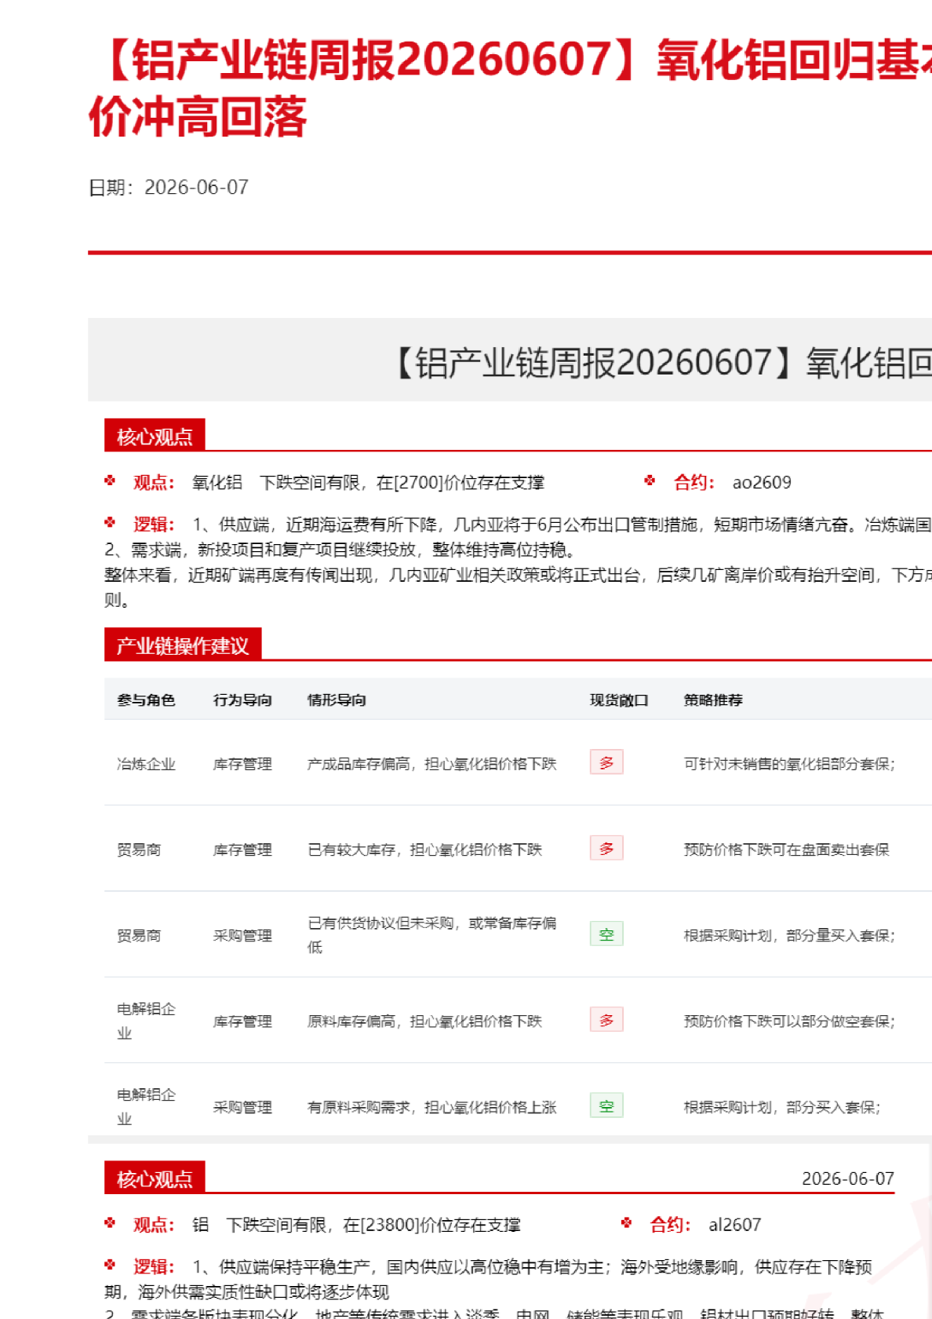The width and height of the screenshot is (932, 1319).
Task: Click the date '2026-06-07' under title
Action: coord(196,188)
